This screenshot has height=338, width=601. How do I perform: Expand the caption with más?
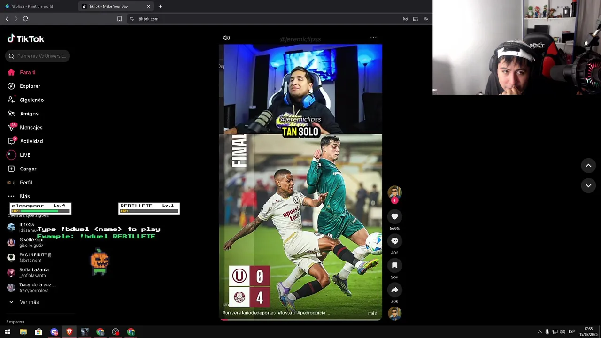pos(372,313)
